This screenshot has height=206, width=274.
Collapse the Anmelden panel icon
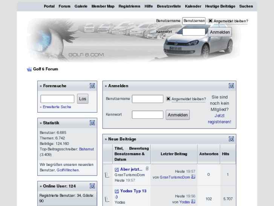click(x=231, y=86)
